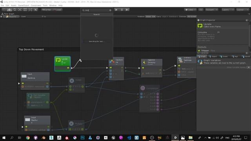Open the cloud services icon
This screenshot has width=251, height=141.
tap(201, 10)
